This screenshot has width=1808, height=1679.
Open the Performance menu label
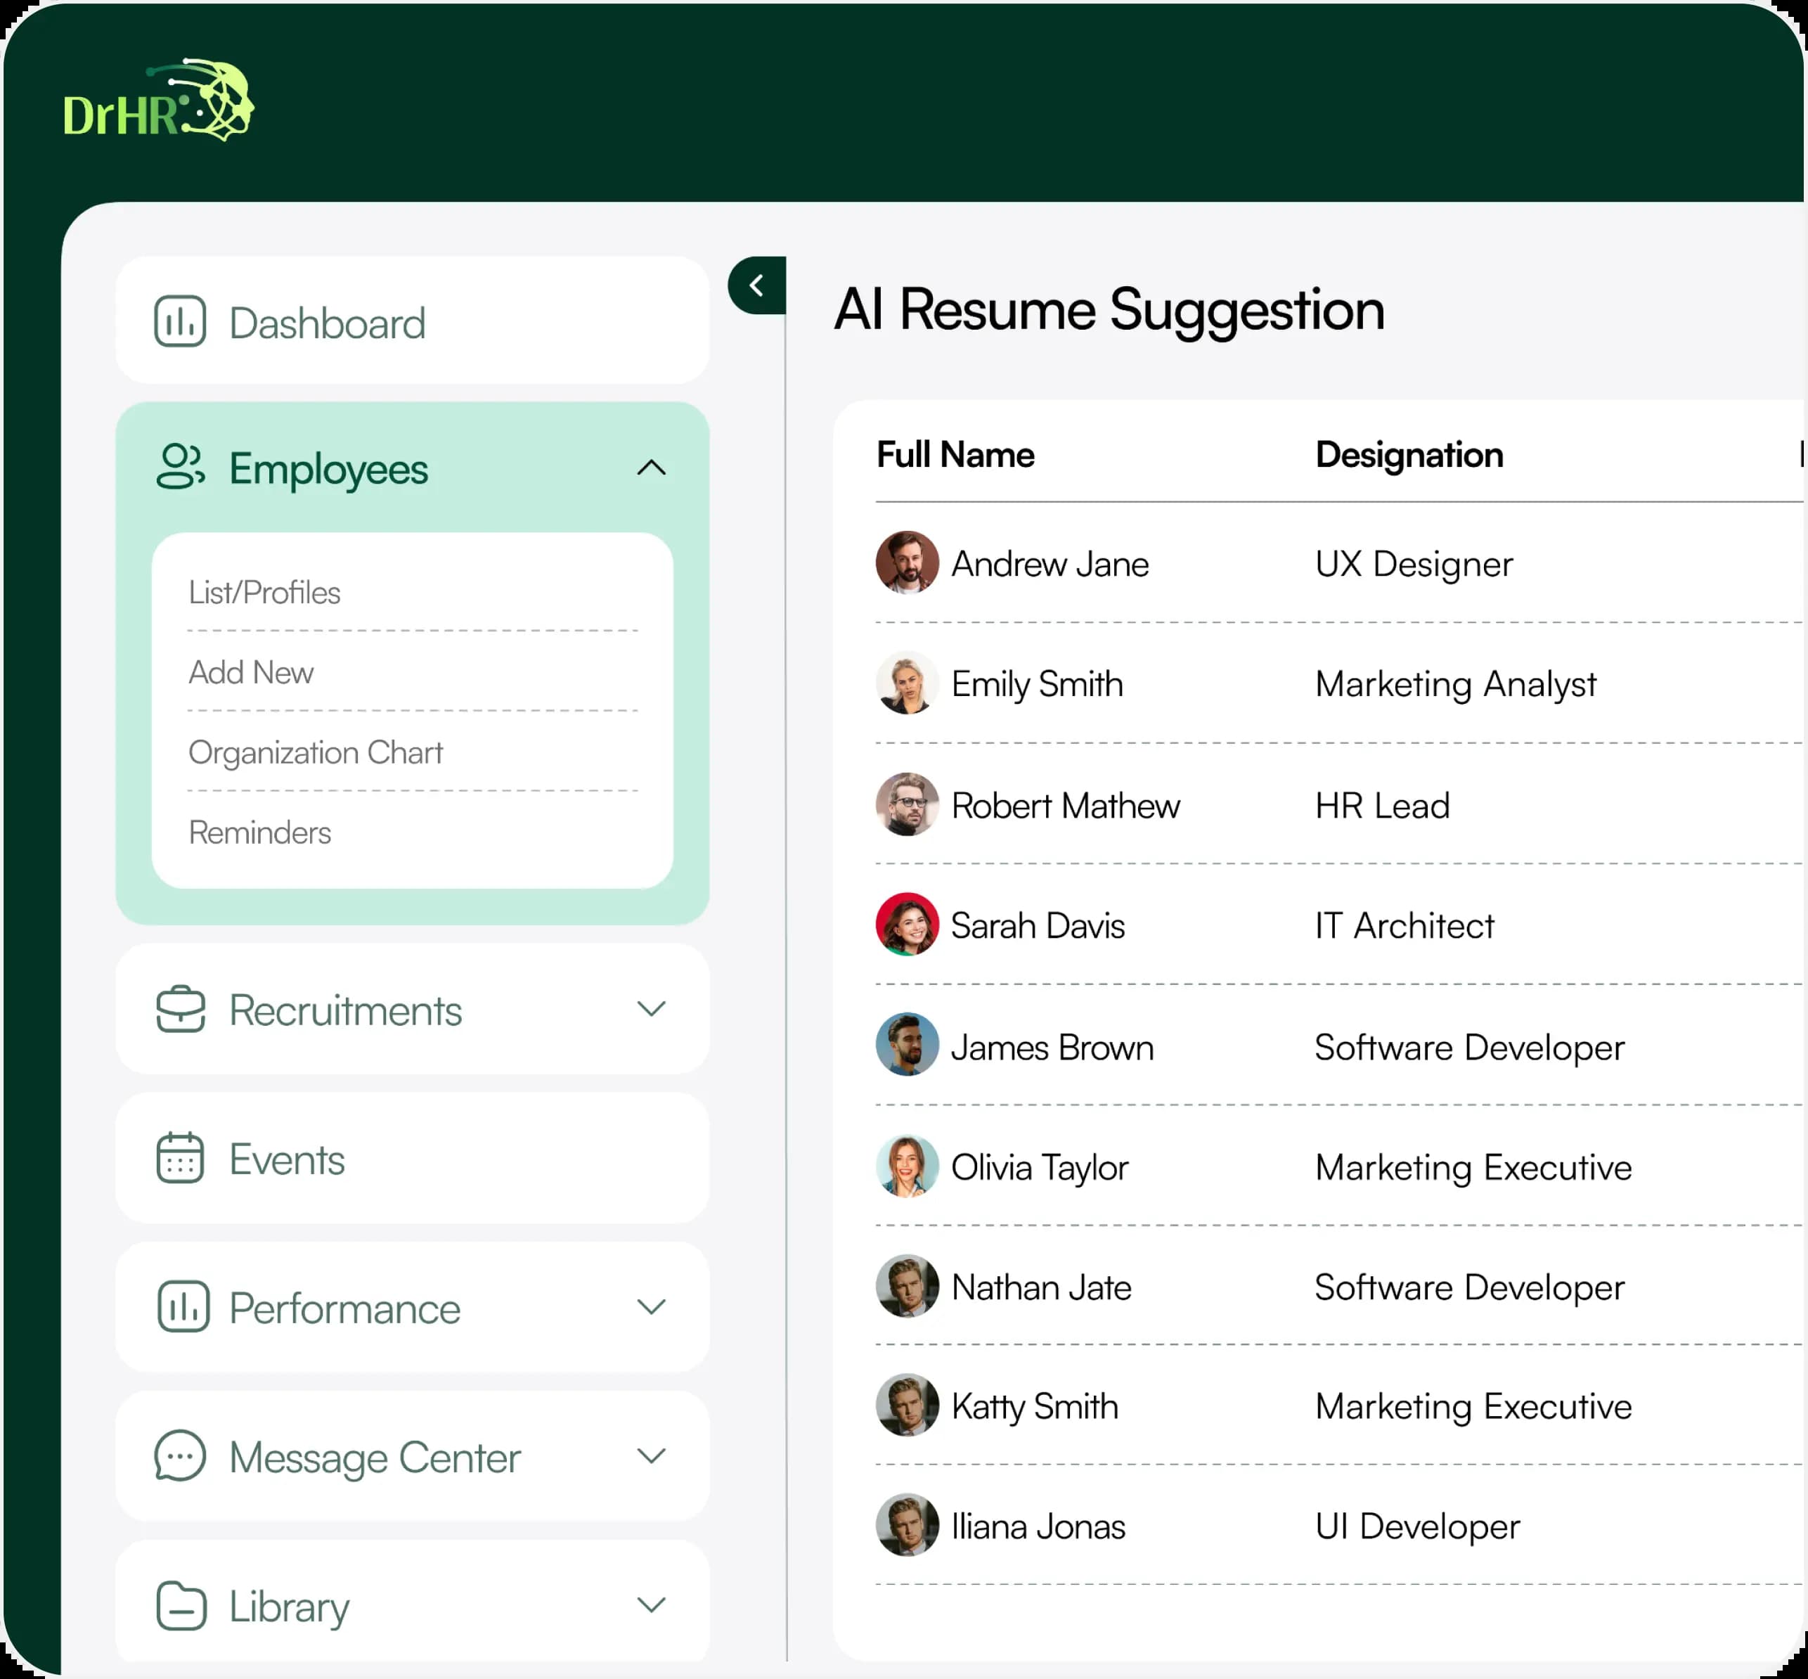344,1308
